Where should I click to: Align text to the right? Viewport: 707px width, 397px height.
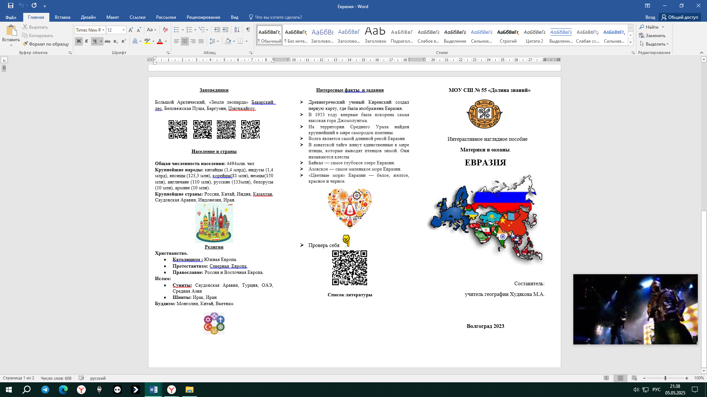[x=193, y=42]
